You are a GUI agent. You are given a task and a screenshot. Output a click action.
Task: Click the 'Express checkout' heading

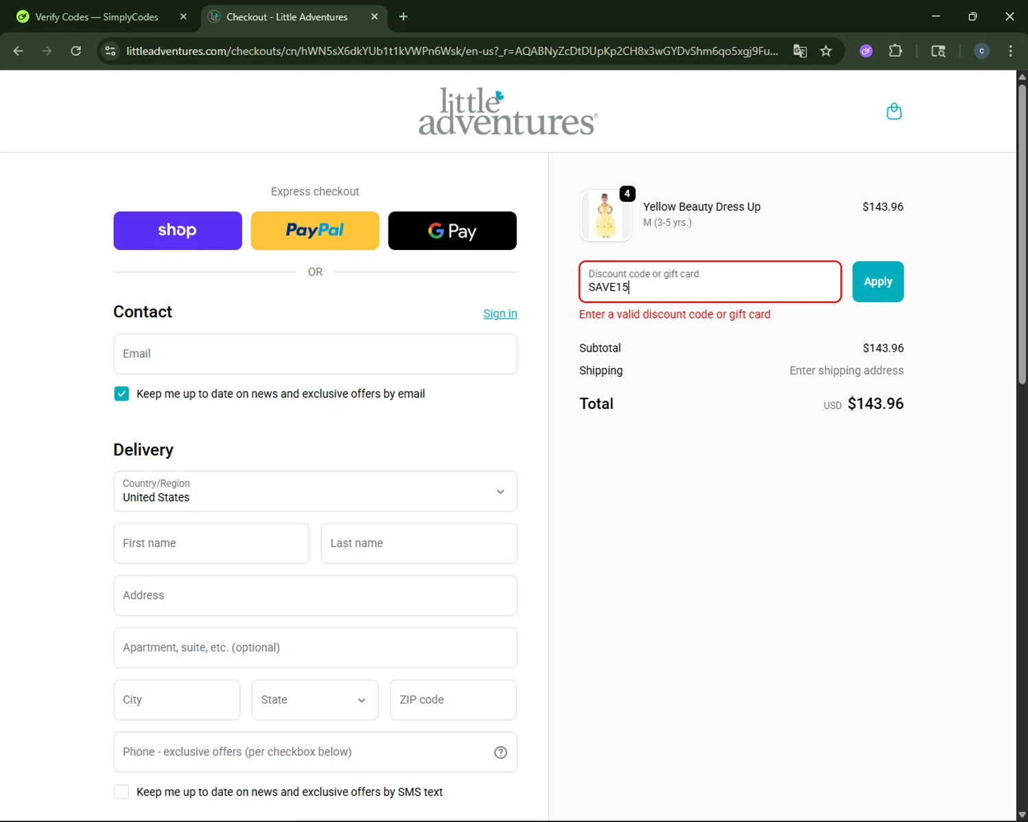click(315, 192)
